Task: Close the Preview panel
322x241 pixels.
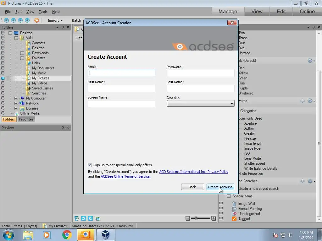Action: (68, 128)
